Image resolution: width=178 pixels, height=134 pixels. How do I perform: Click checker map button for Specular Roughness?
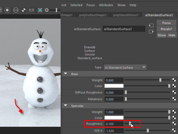(174, 124)
